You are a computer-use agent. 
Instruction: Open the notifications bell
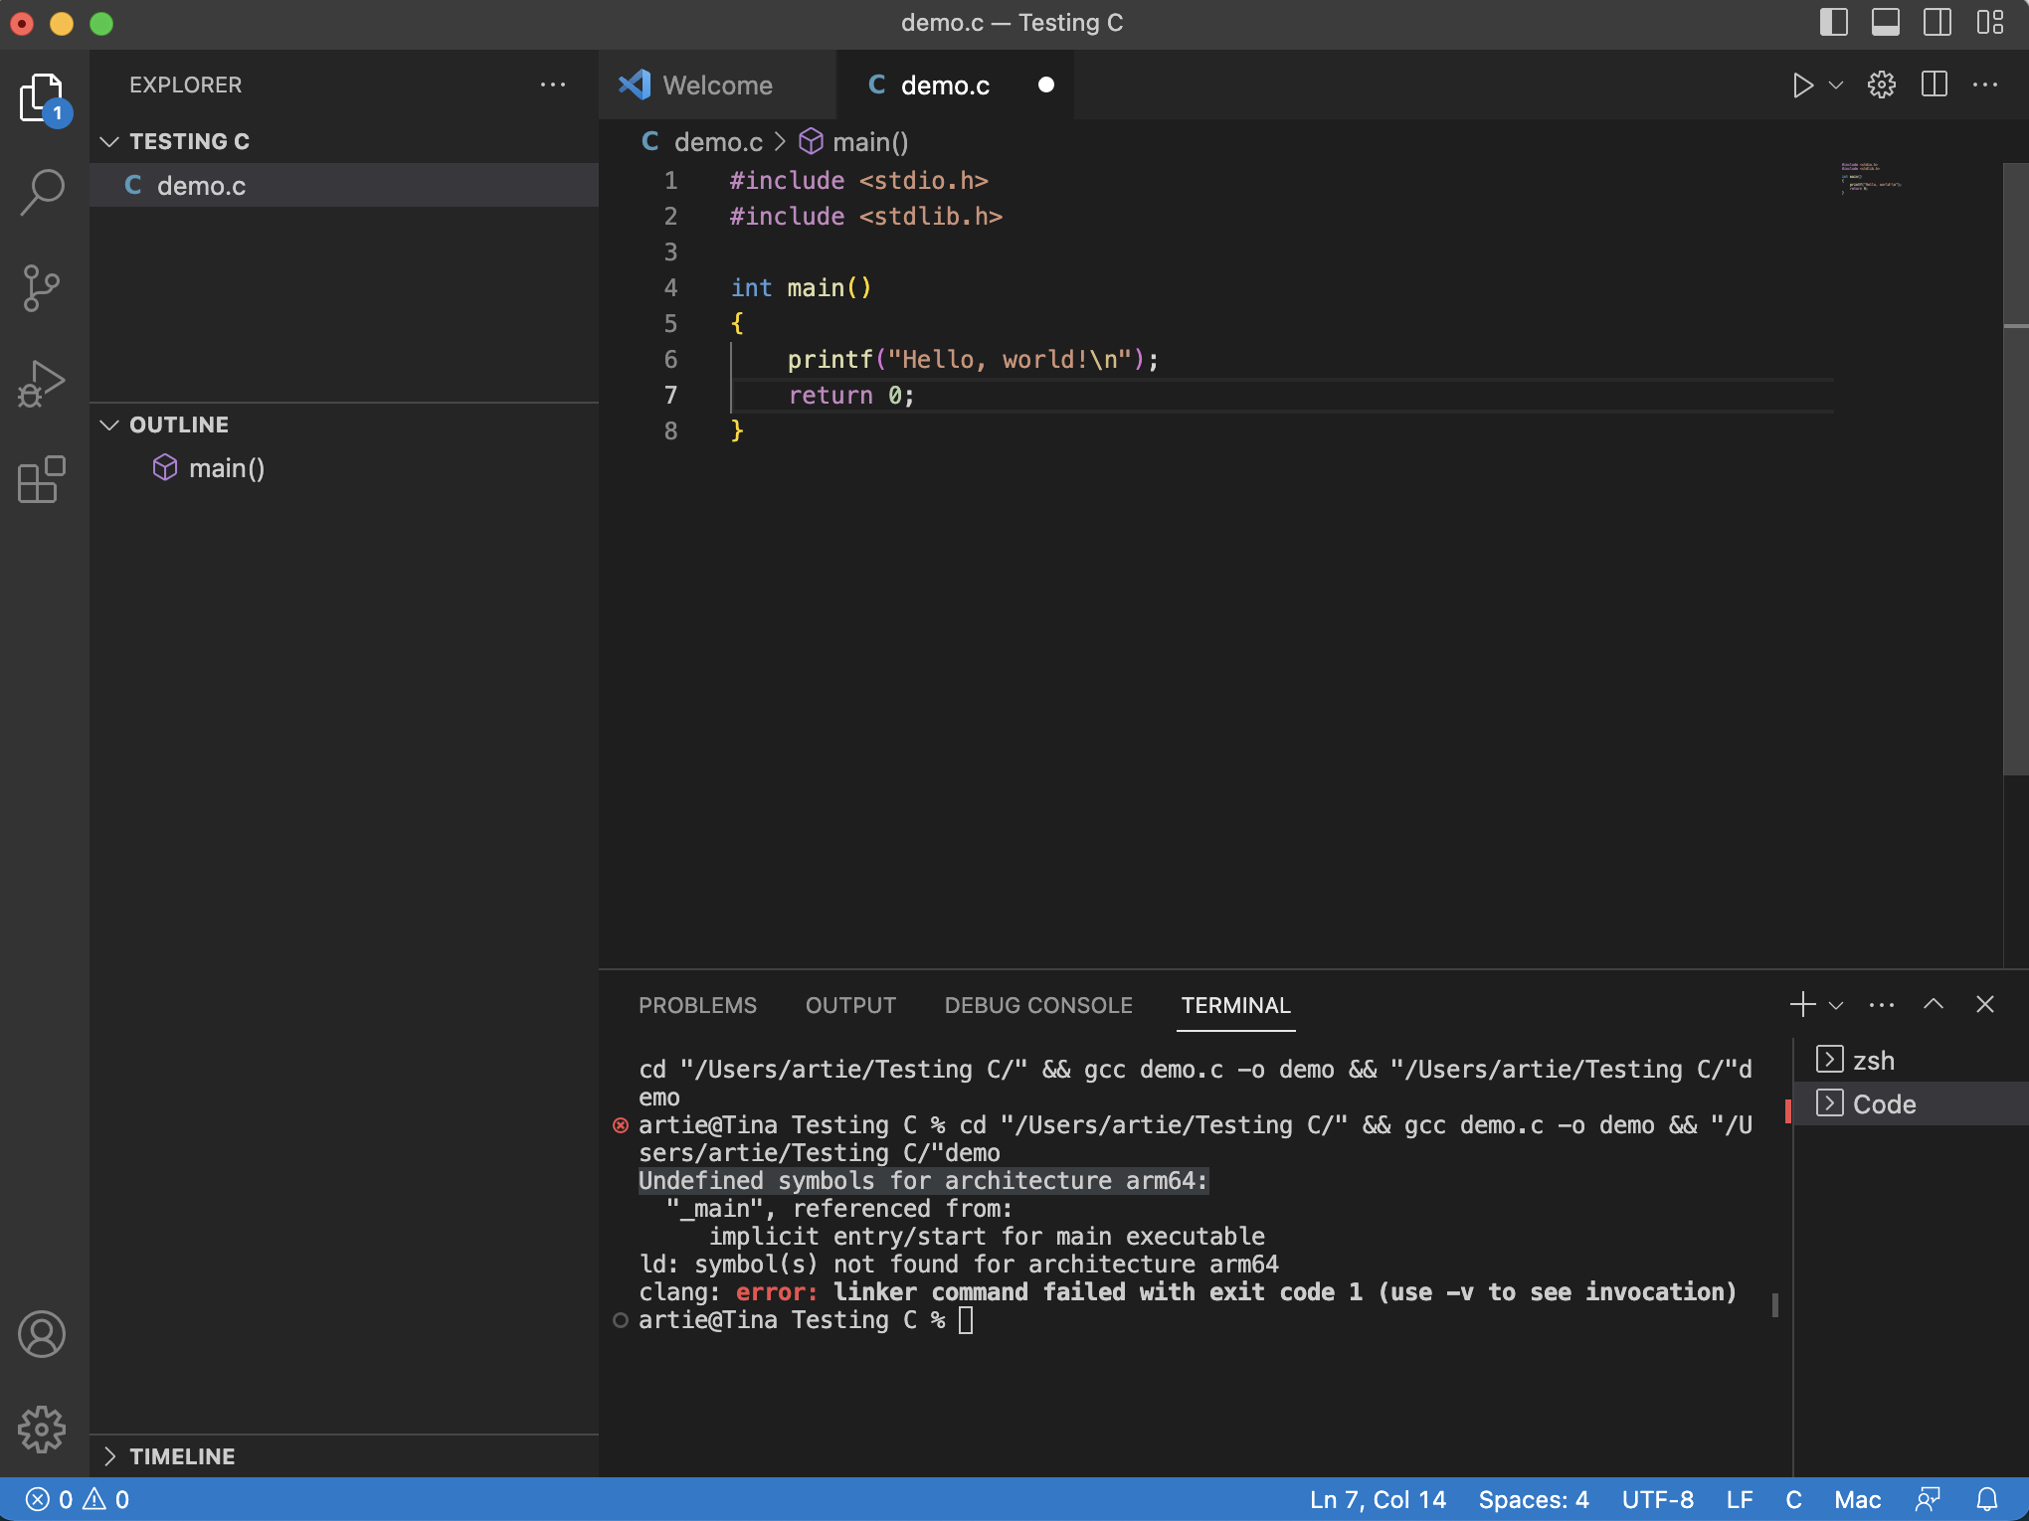point(1987,1499)
